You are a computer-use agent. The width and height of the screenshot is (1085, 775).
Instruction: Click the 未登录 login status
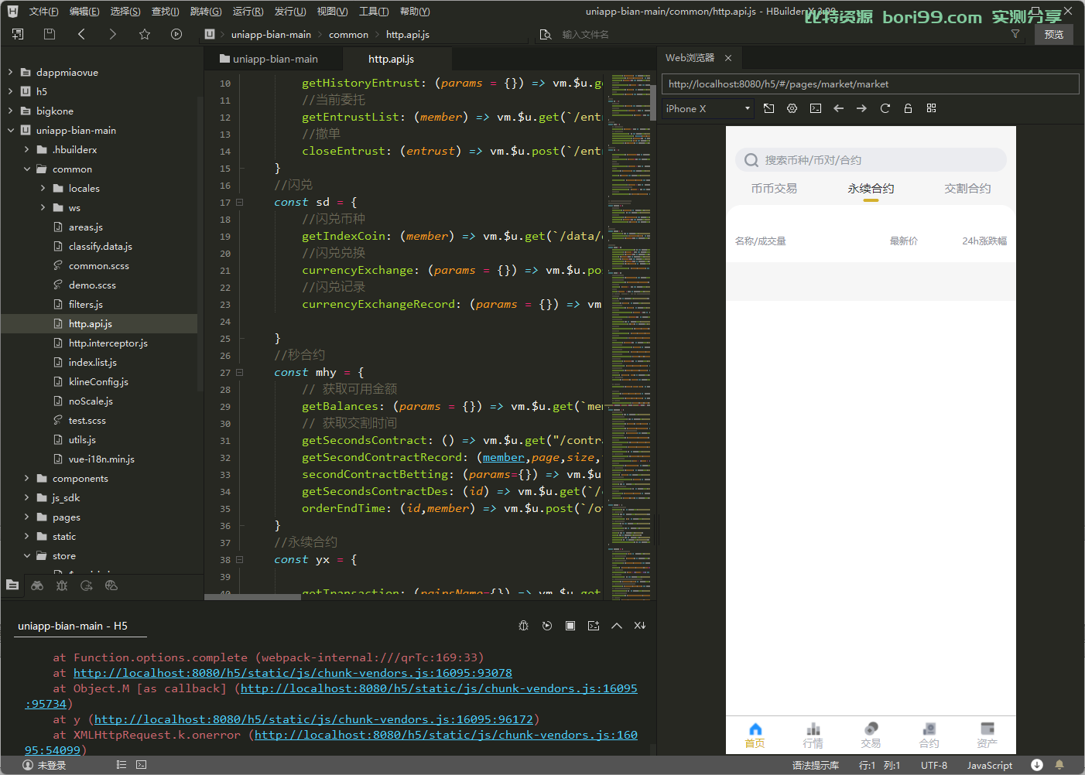click(x=44, y=765)
